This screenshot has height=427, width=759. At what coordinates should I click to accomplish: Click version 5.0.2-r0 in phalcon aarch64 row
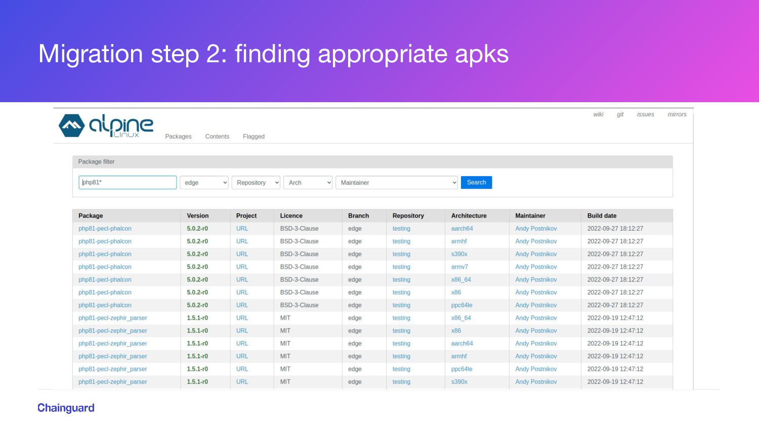[x=197, y=229]
